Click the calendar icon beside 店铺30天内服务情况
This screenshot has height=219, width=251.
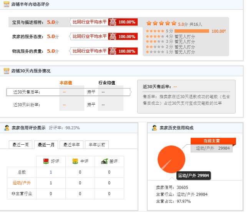point(6,71)
